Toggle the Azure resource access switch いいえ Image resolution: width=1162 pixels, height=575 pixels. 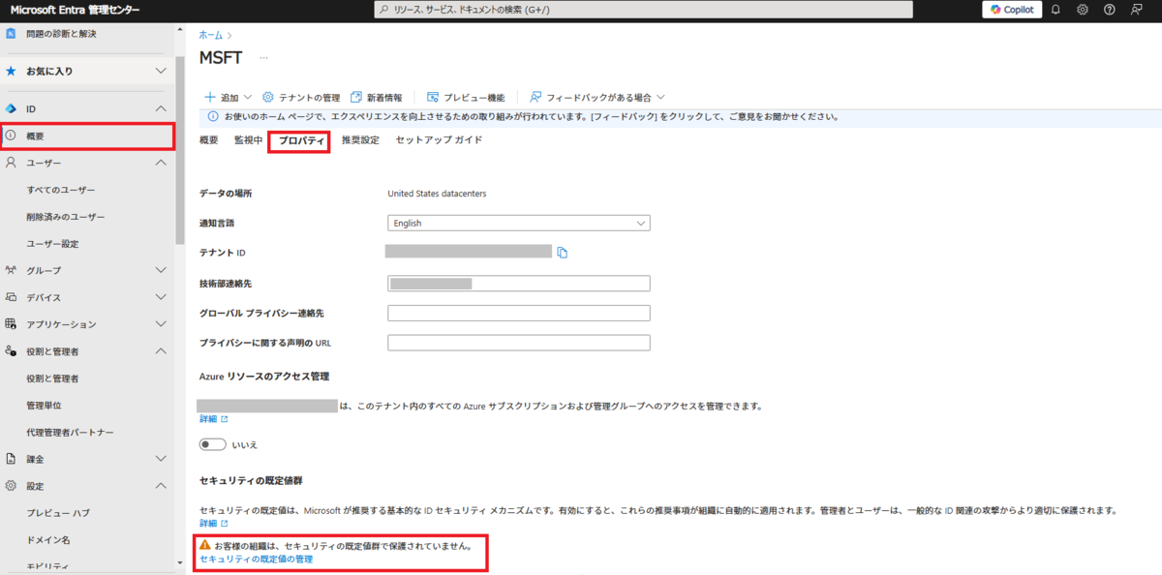pyautogui.click(x=212, y=444)
